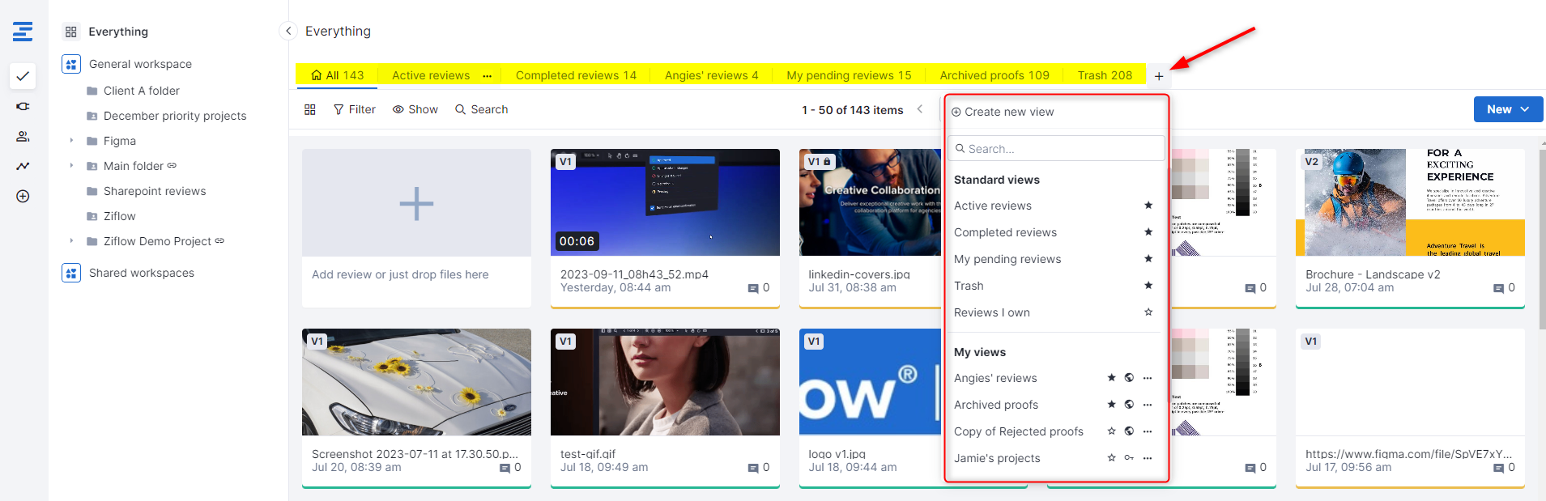
Task: Click globe sharing icon for Archived proofs
Action: (x=1129, y=405)
